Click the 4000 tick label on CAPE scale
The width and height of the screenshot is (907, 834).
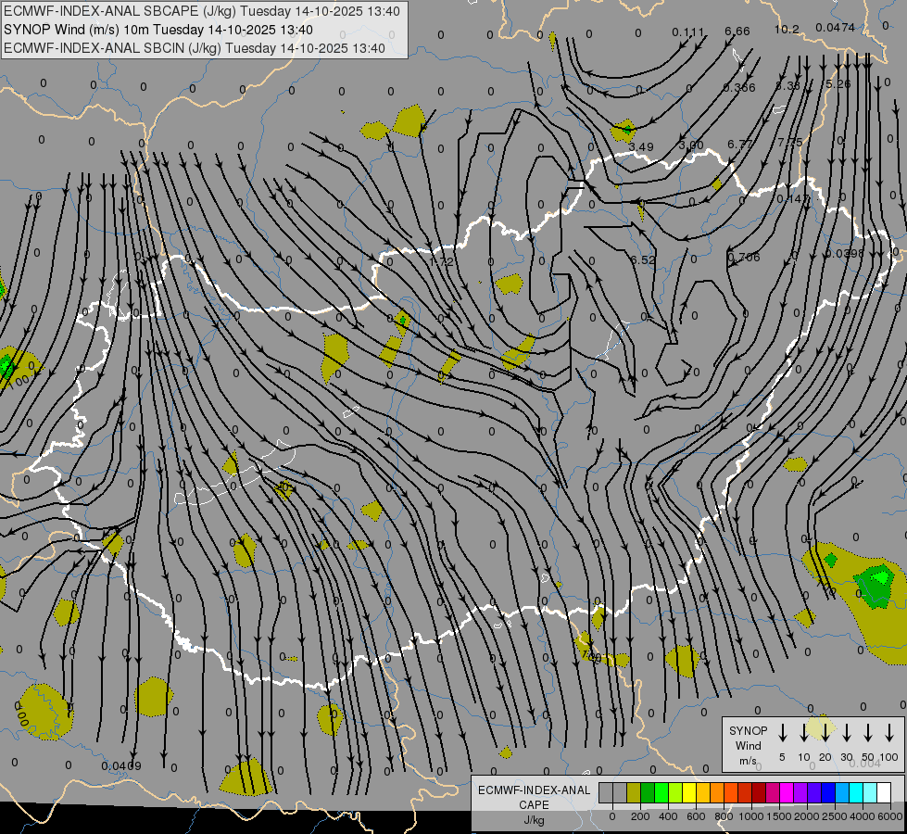point(862,816)
